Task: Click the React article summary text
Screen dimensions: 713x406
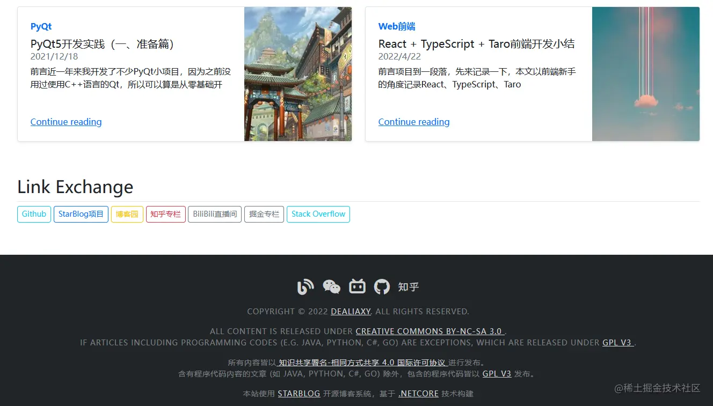Action: (477, 78)
